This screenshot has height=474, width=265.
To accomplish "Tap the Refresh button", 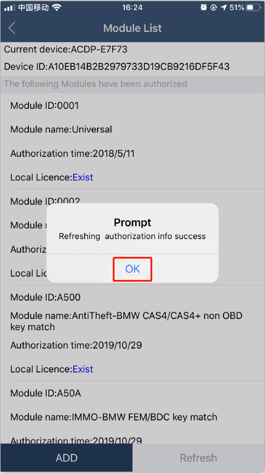I will (x=198, y=457).
